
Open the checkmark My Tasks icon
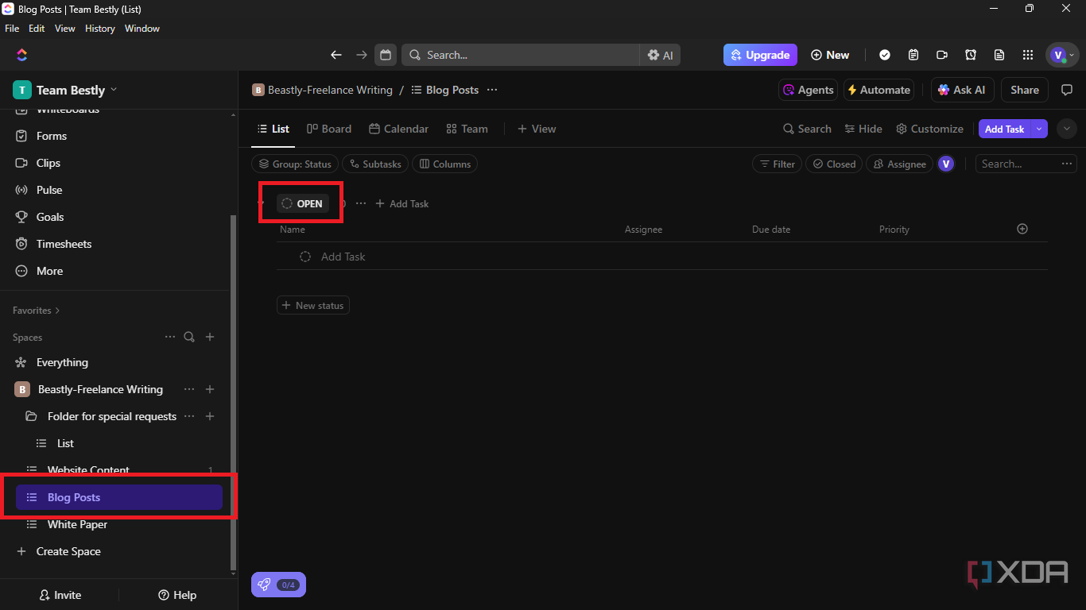click(885, 55)
